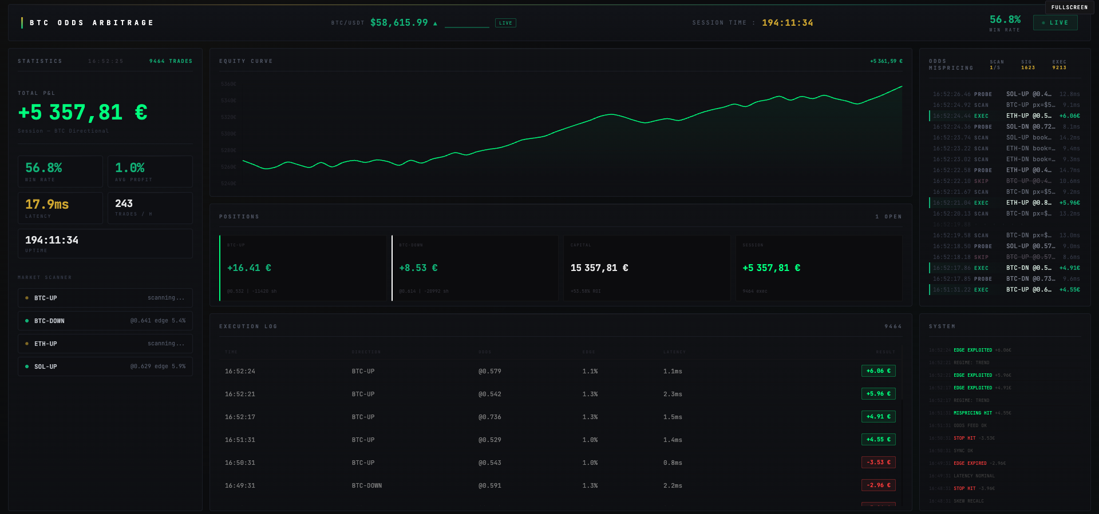
Task: Click the LATENCY column header in execution log
Action: point(674,352)
